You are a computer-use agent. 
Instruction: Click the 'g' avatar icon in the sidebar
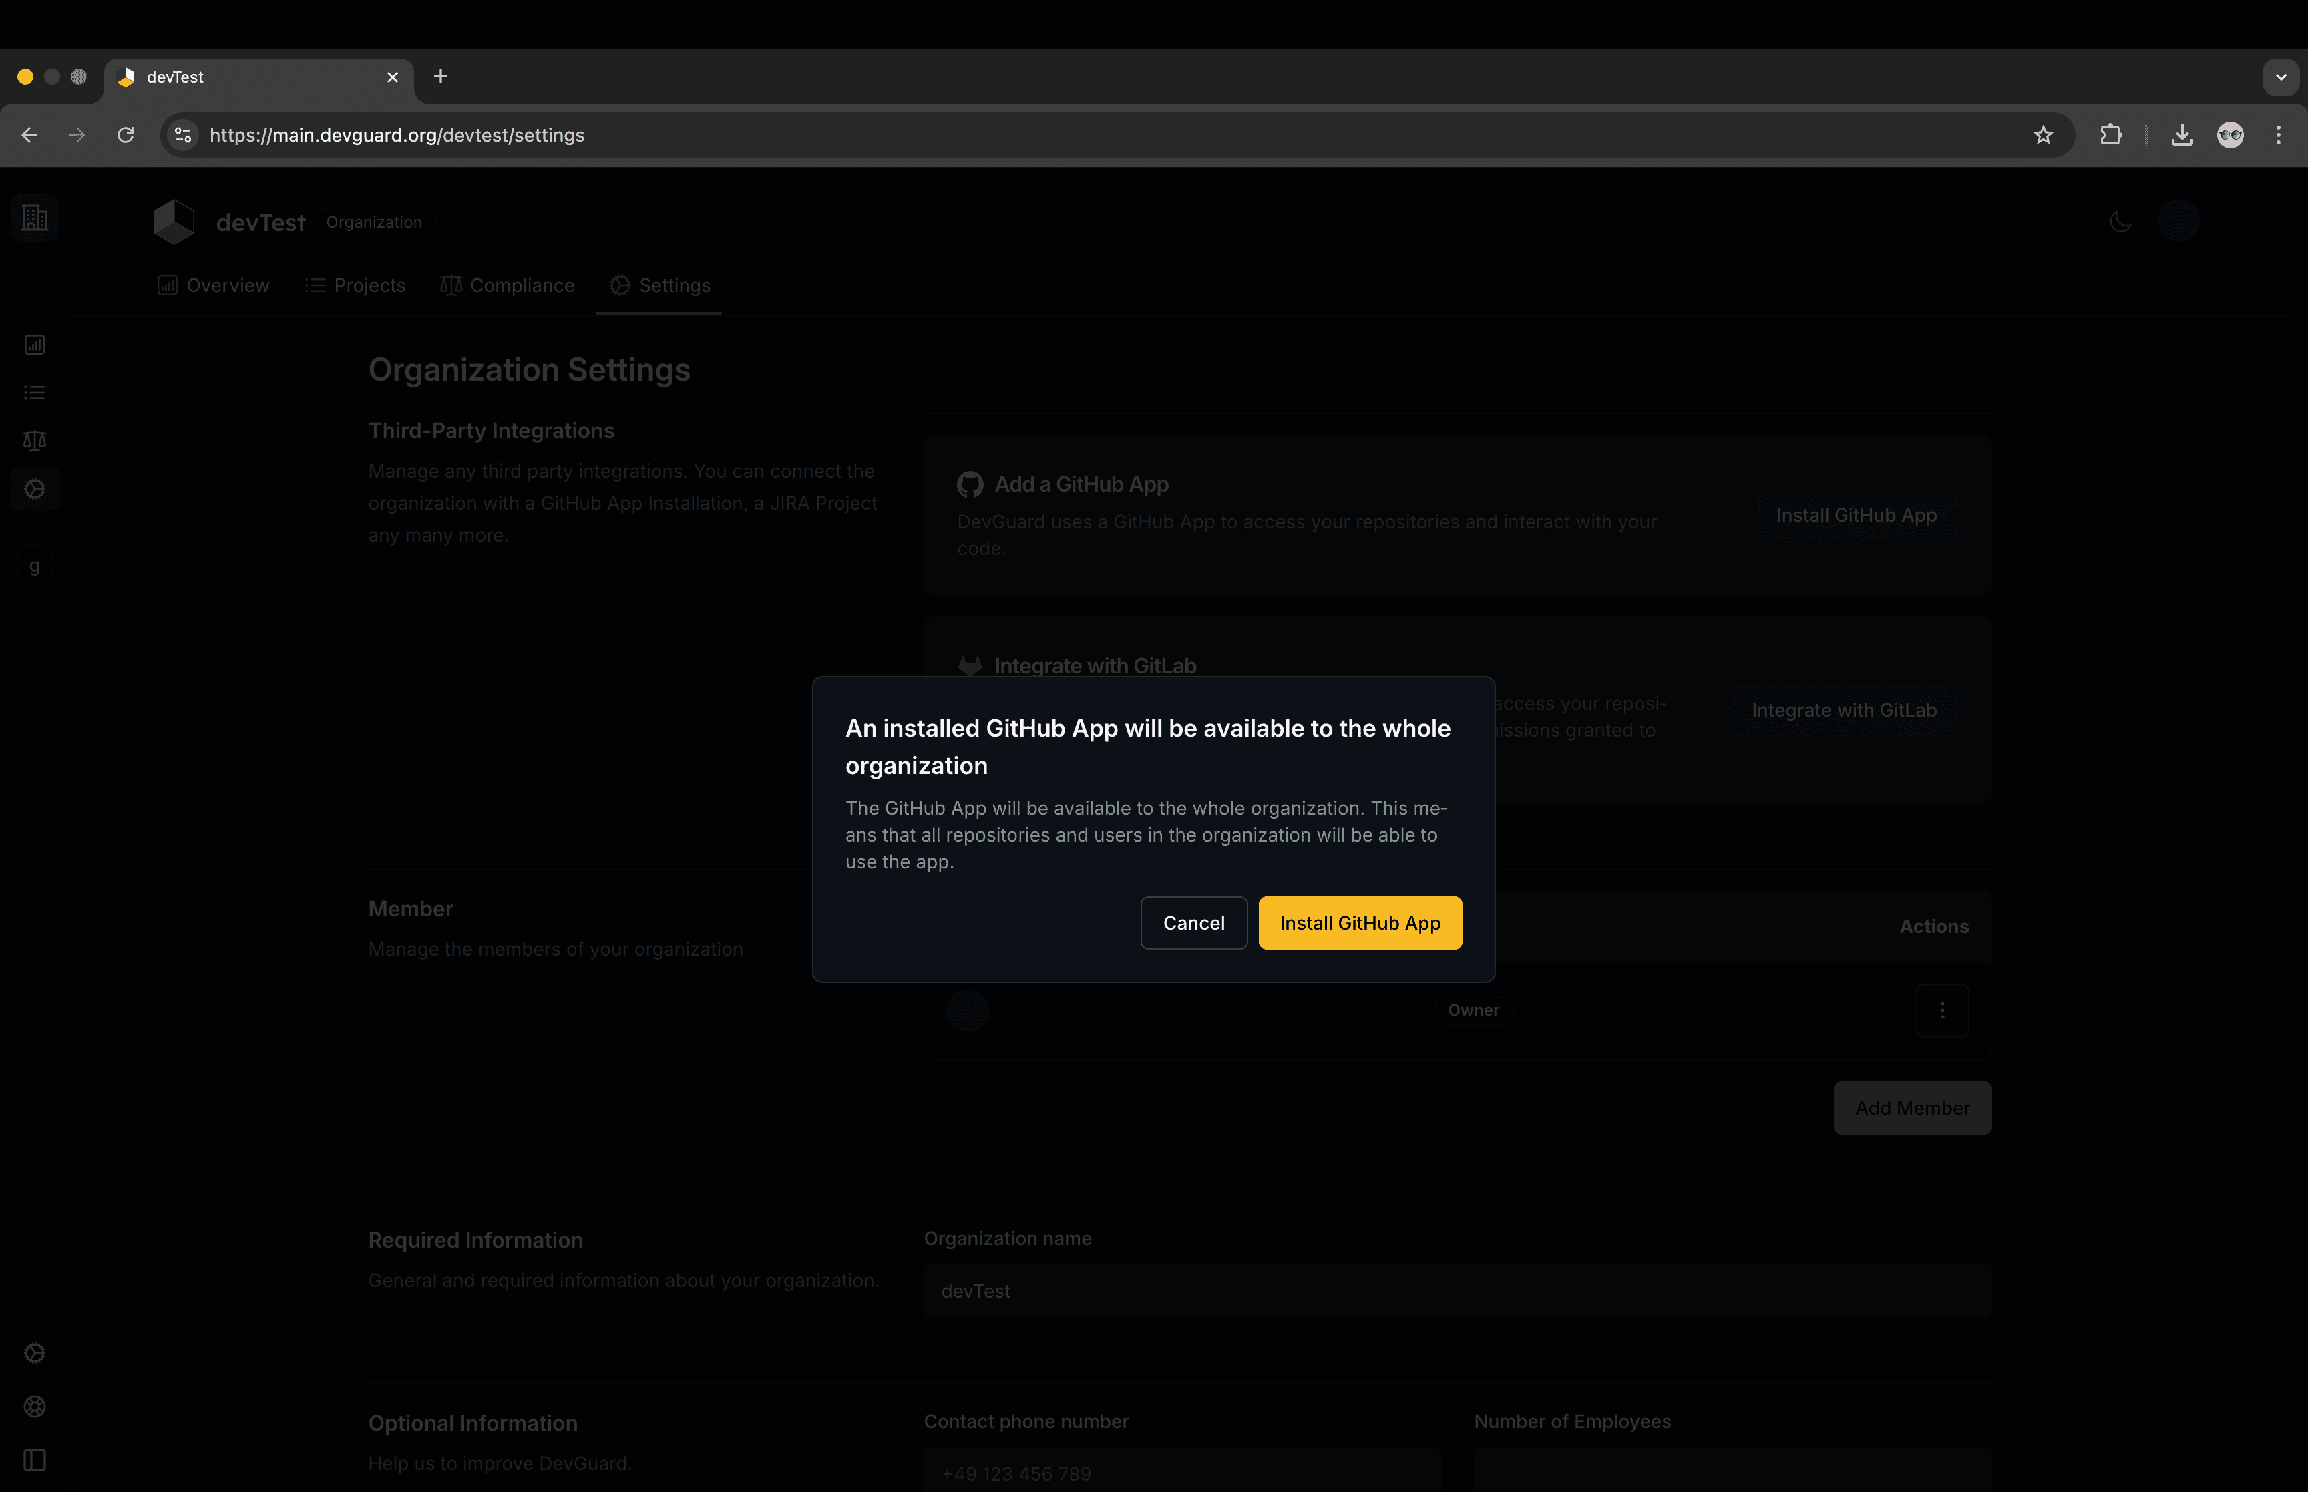35,565
